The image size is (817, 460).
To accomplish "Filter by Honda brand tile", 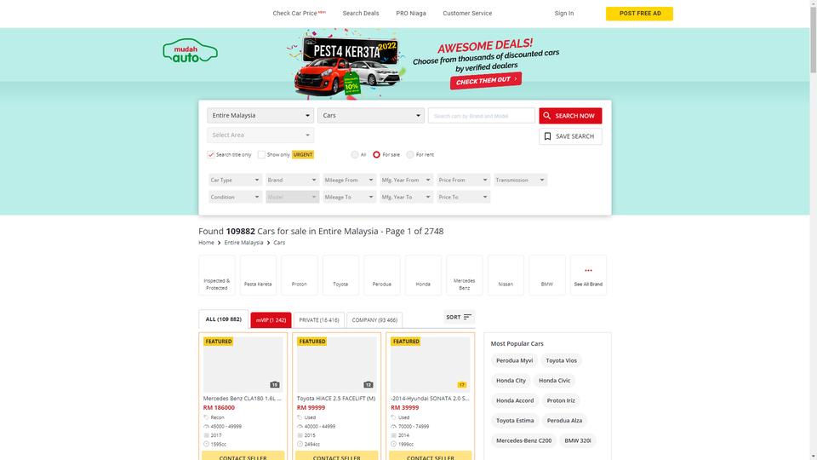I will [423, 275].
